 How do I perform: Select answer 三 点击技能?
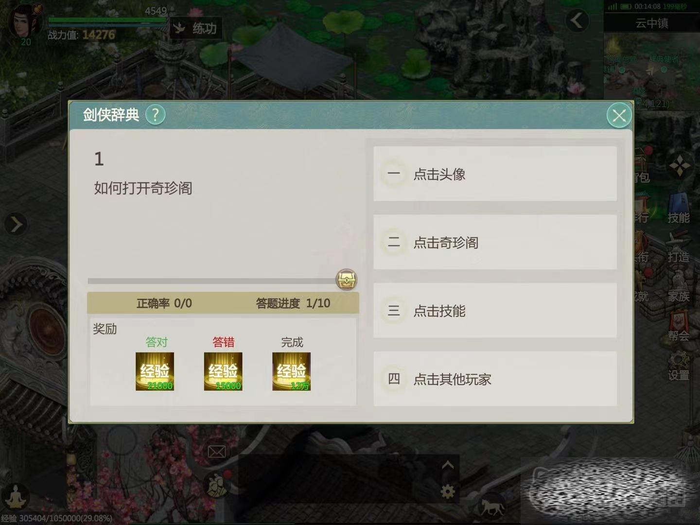(495, 311)
